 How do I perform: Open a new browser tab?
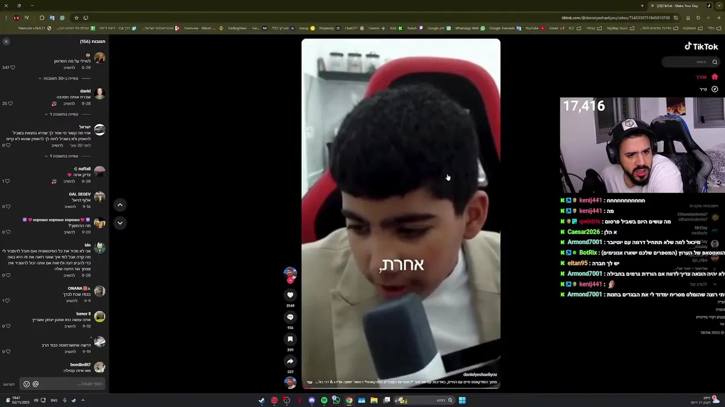(642, 6)
